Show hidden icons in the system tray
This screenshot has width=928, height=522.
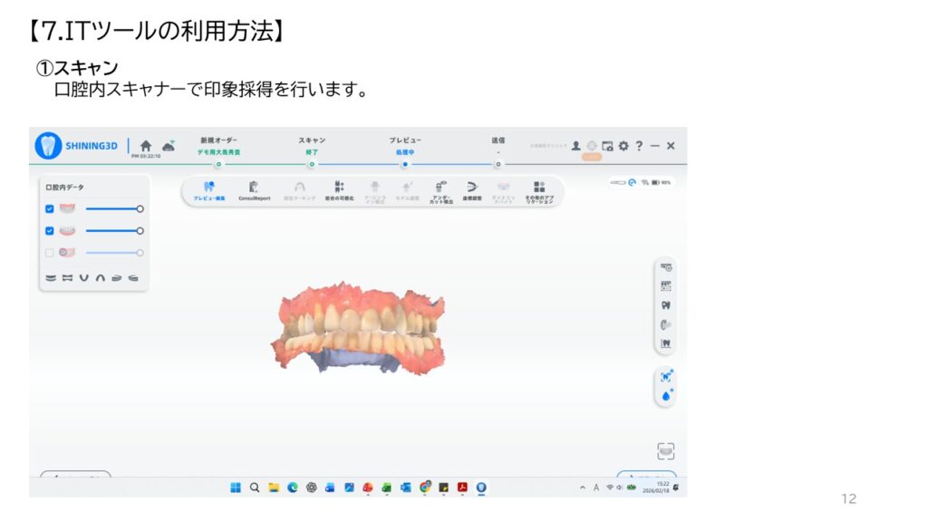click(x=583, y=488)
